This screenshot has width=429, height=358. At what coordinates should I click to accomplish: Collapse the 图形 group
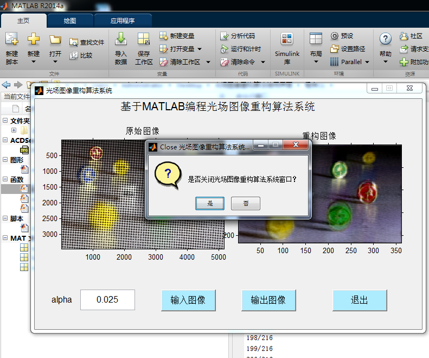click(x=5, y=159)
